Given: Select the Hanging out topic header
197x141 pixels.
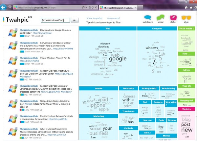Looking at the screenshot, I should pyautogui.click(x=186, y=100).
